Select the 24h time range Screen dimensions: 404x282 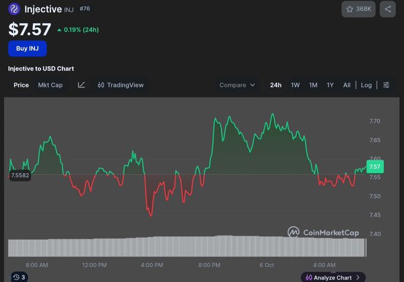pos(276,85)
